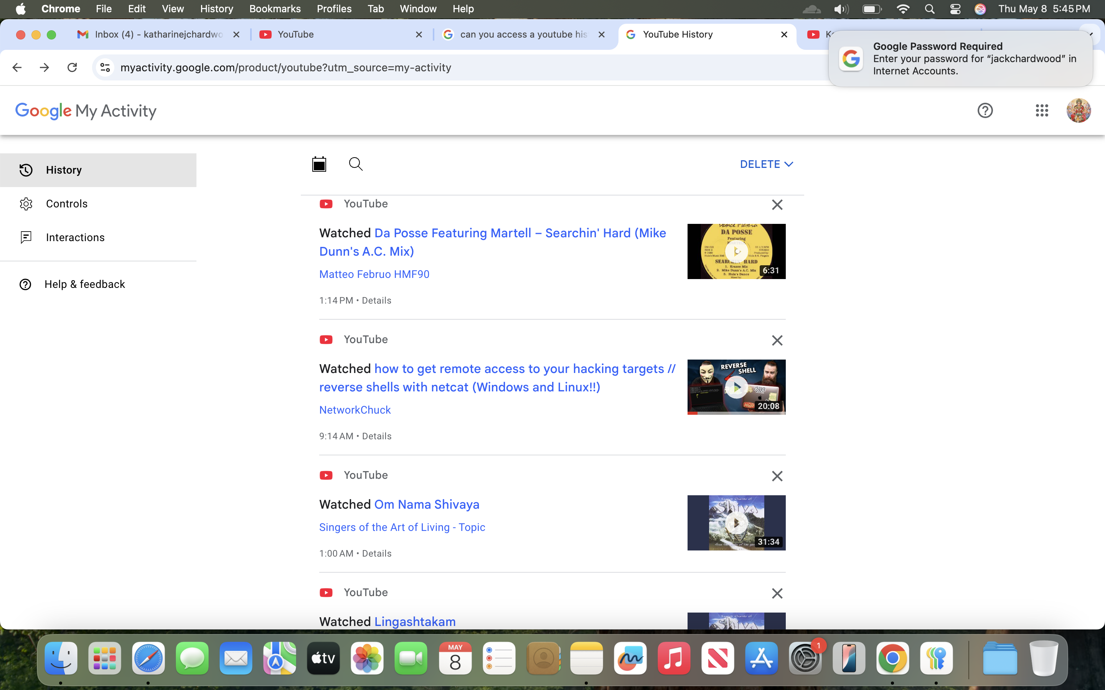1105x690 pixels.
Task: Expand the DELETE dropdown
Action: pos(766,164)
